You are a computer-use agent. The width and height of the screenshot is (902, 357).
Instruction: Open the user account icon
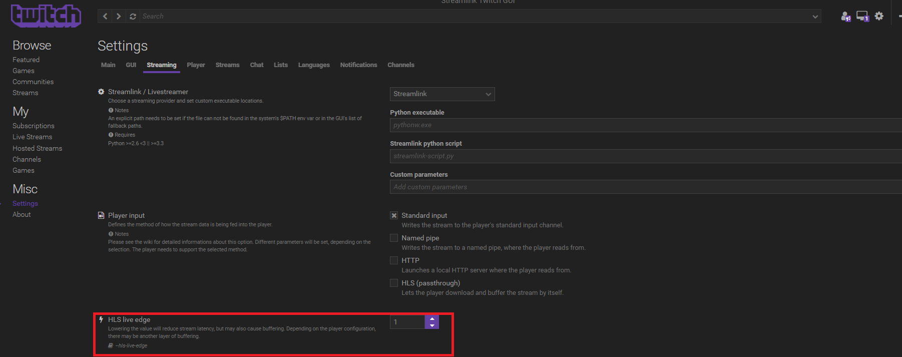coord(846,17)
